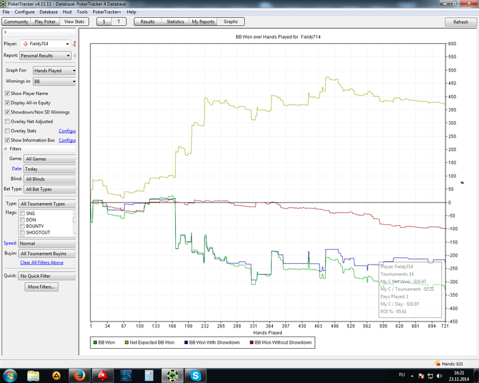The image size is (479, 383).
Task: Click the volume icon in system tray
Action: 439,376
